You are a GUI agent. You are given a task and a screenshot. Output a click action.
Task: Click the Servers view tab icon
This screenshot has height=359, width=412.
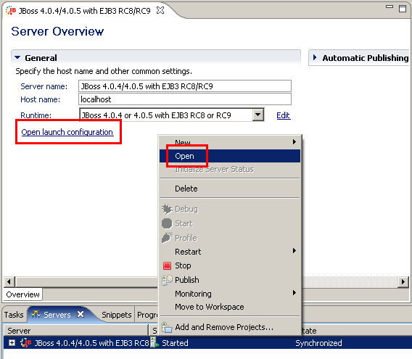point(36,314)
